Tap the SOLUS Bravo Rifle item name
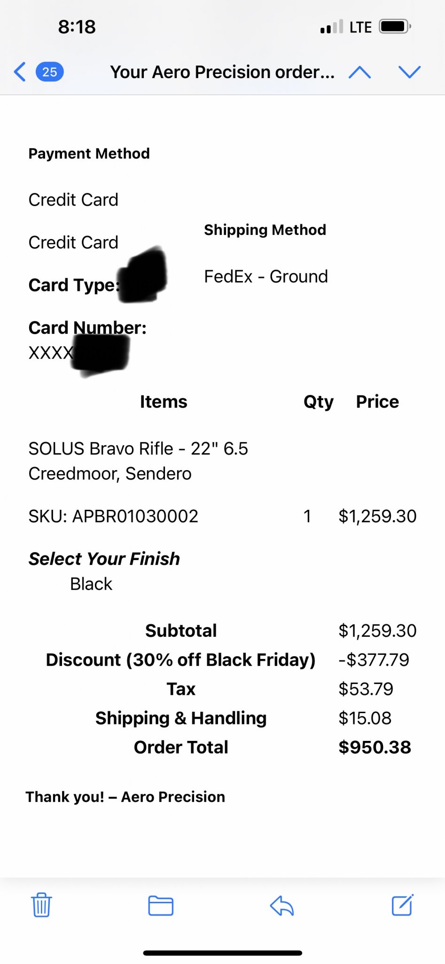This screenshot has width=445, height=964. click(138, 461)
